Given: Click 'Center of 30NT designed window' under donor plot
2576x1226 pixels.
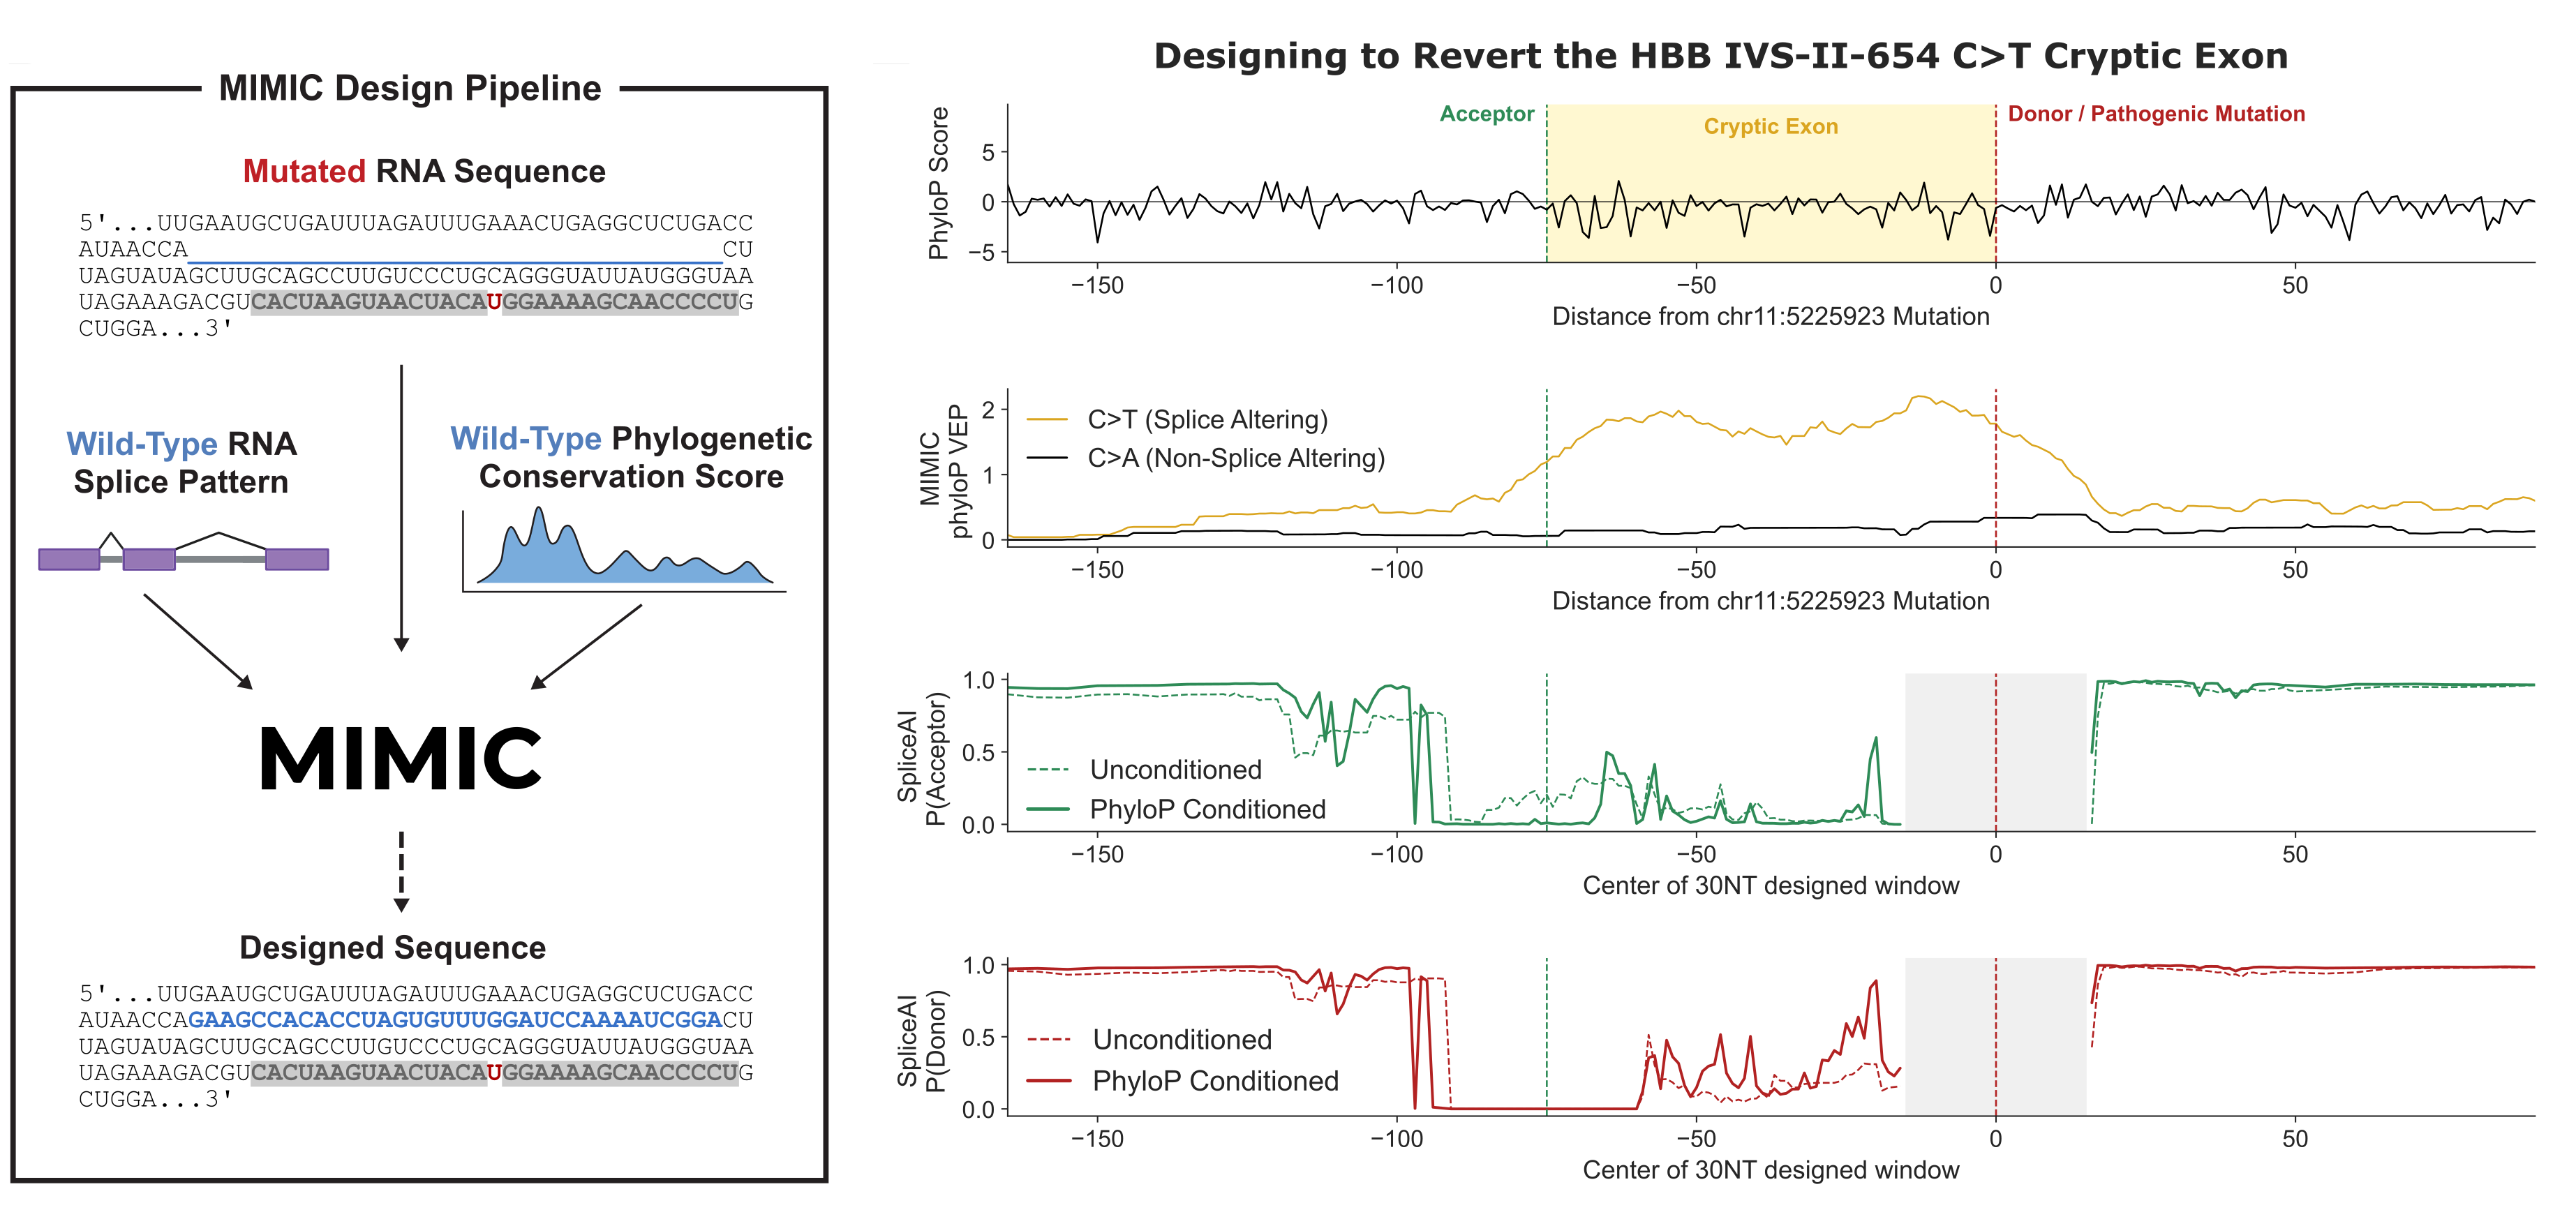Looking at the screenshot, I should click(x=1770, y=1170).
